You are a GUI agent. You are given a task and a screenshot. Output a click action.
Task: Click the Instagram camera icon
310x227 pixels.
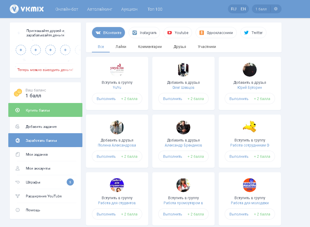tap(135, 33)
